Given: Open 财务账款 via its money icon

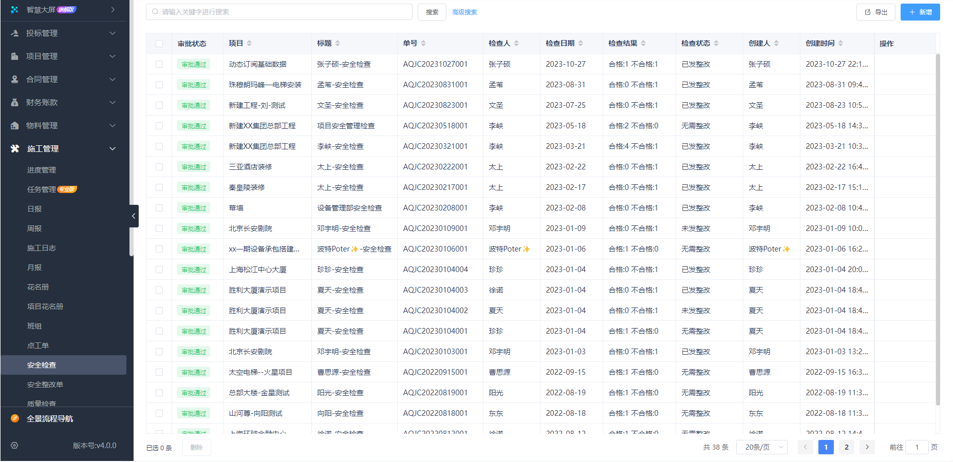Looking at the screenshot, I should pyautogui.click(x=13, y=102).
